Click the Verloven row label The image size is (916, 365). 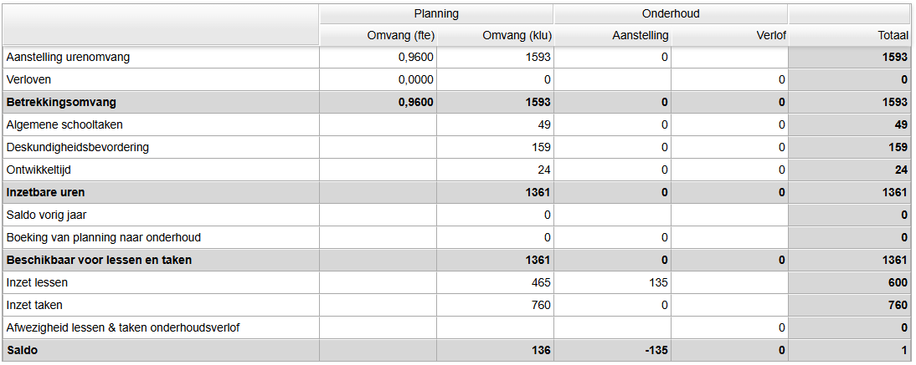[x=29, y=80]
